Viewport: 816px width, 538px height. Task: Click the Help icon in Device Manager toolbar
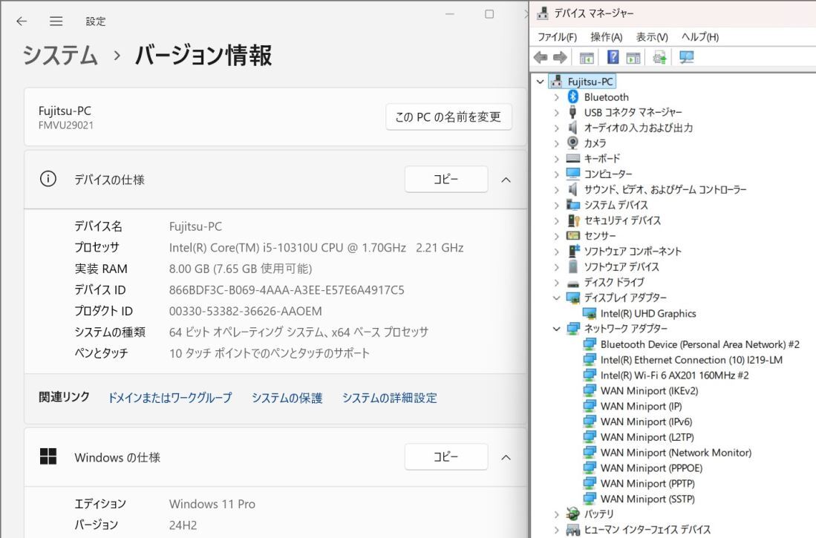(611, 57)
